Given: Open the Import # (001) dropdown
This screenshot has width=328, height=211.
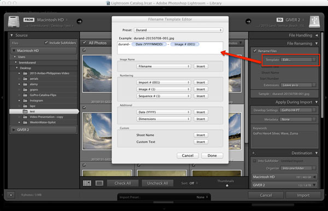Looking at the screenshot, I should pyautogui.click(x=163, y=83).
